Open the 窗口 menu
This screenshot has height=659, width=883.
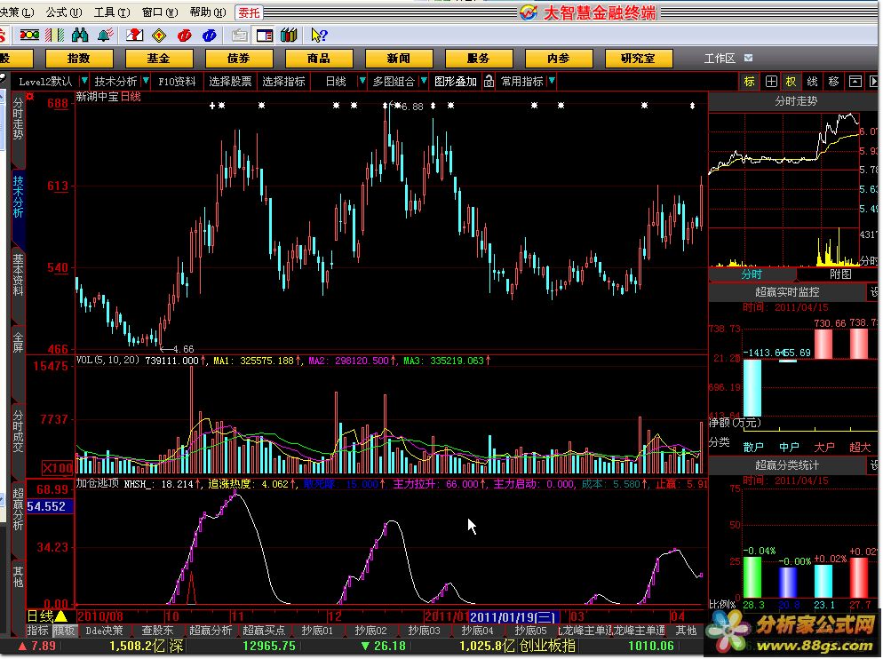(x=160, y=12)
